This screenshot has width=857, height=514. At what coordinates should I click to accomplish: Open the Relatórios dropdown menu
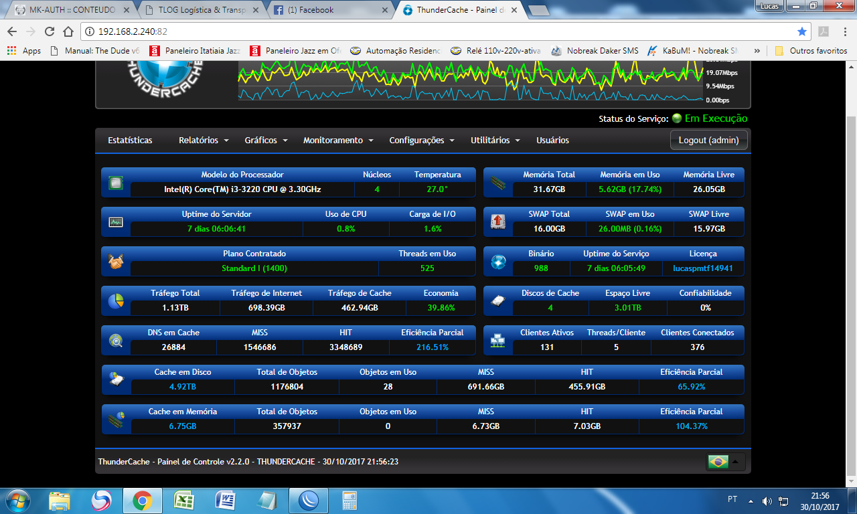tap(204, 141)
